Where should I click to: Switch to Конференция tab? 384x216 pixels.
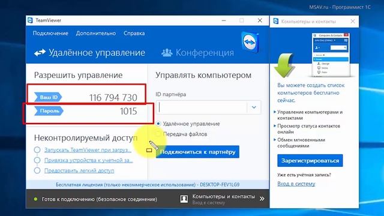click(197, 53)
